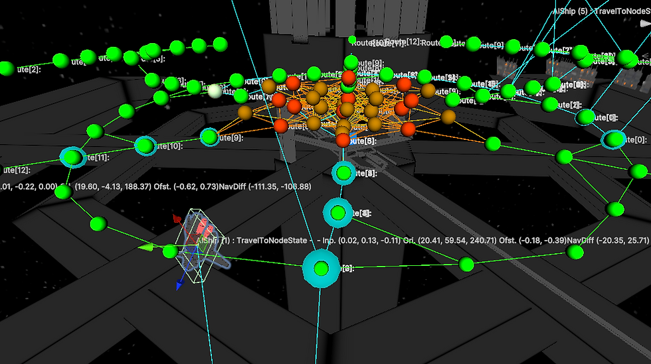This screenshot has width=651, height=364.
Task: Click the 'Ori. (20.41, 59.54, 240.71)' text
Action: (450, 240)
